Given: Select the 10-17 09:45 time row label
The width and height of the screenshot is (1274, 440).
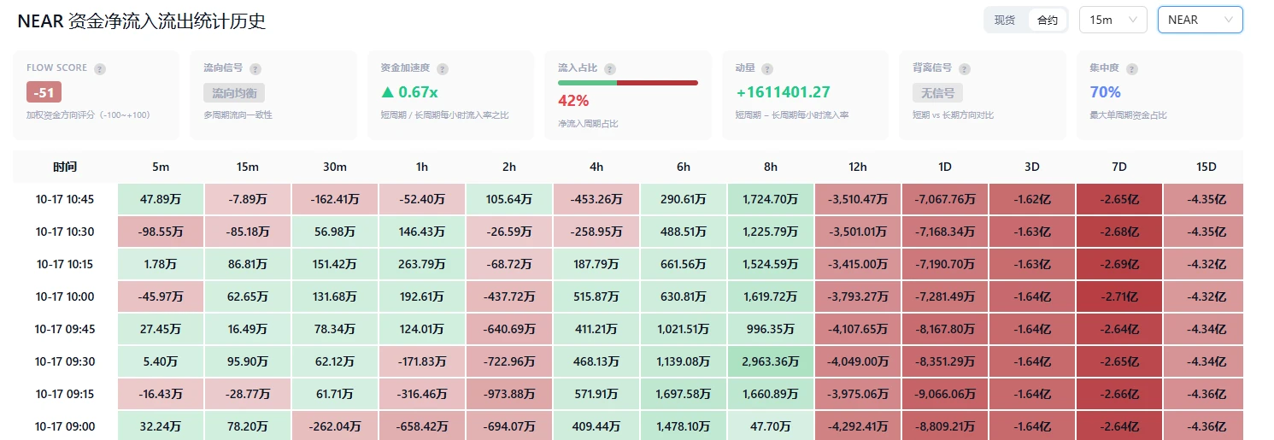Looking at the screenshot, I should click(x=65, y=329).
